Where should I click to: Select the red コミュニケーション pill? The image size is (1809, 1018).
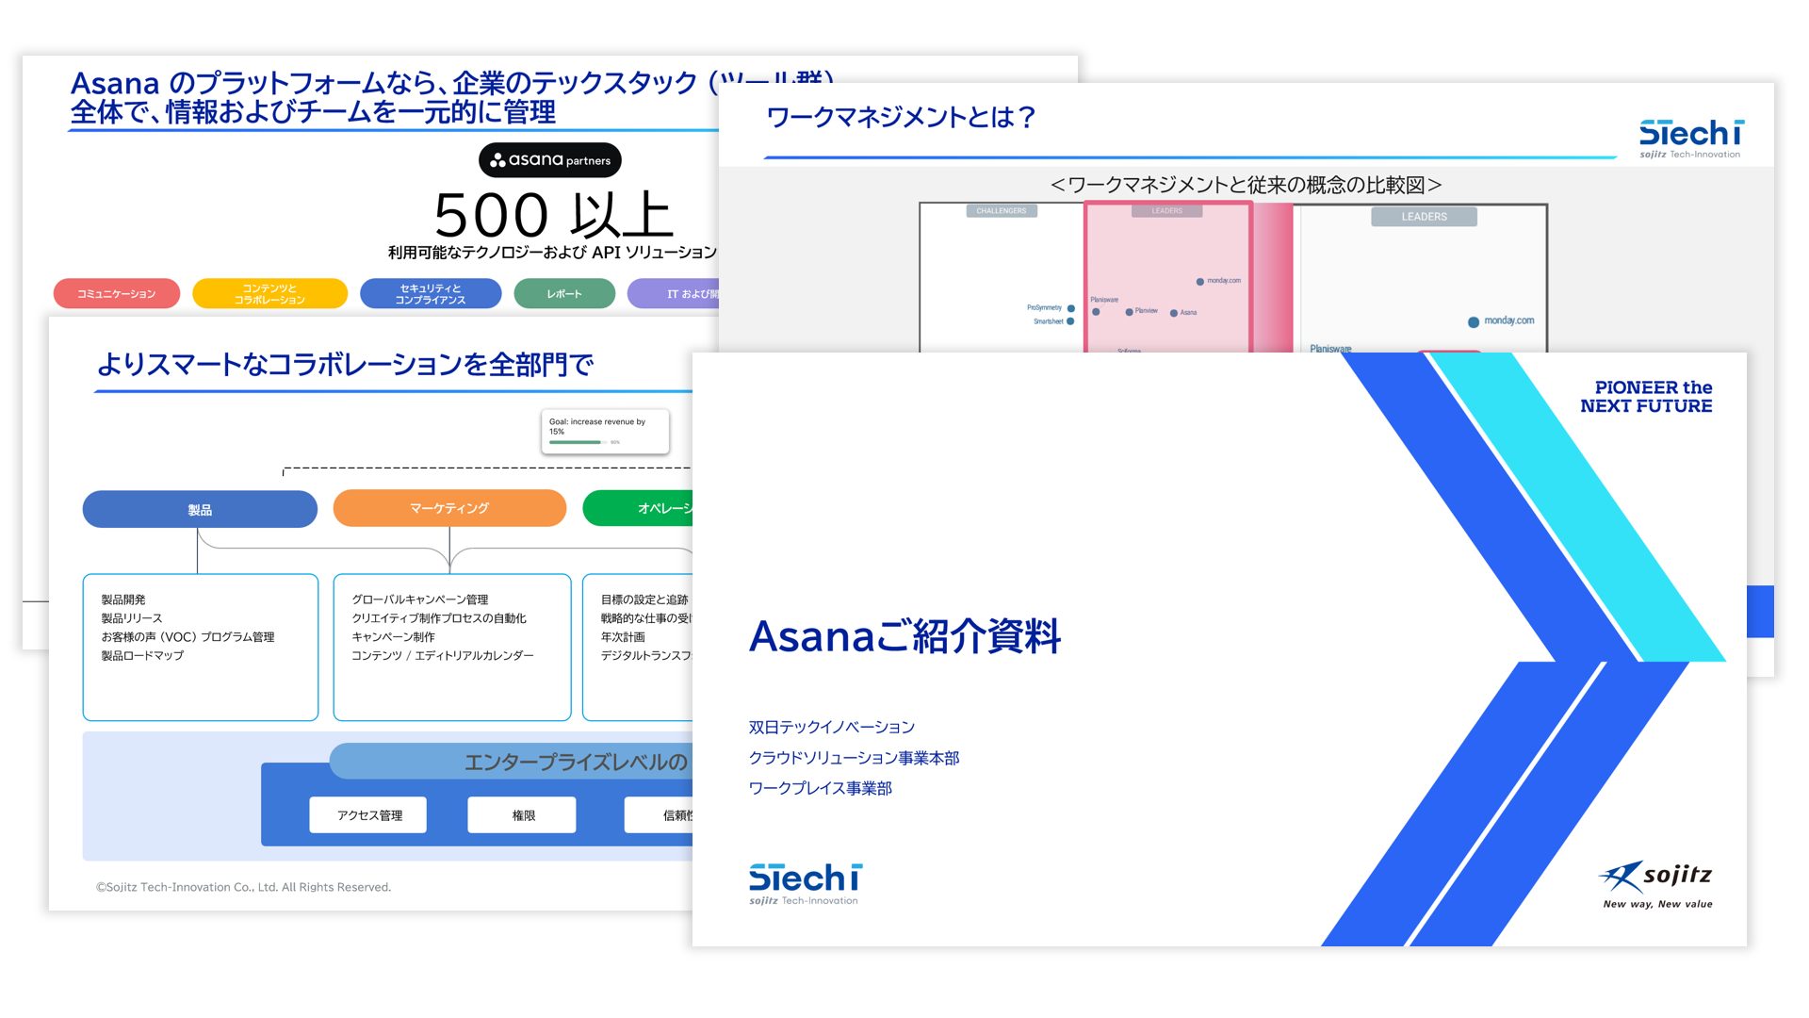(117, 294)
